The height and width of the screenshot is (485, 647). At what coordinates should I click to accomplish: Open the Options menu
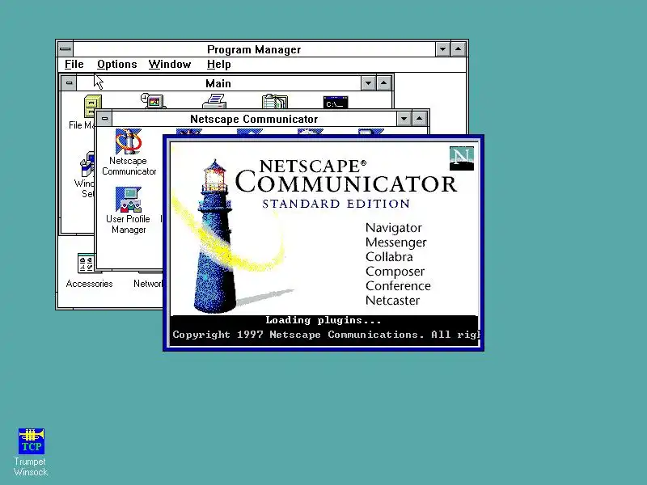point(116,65)
